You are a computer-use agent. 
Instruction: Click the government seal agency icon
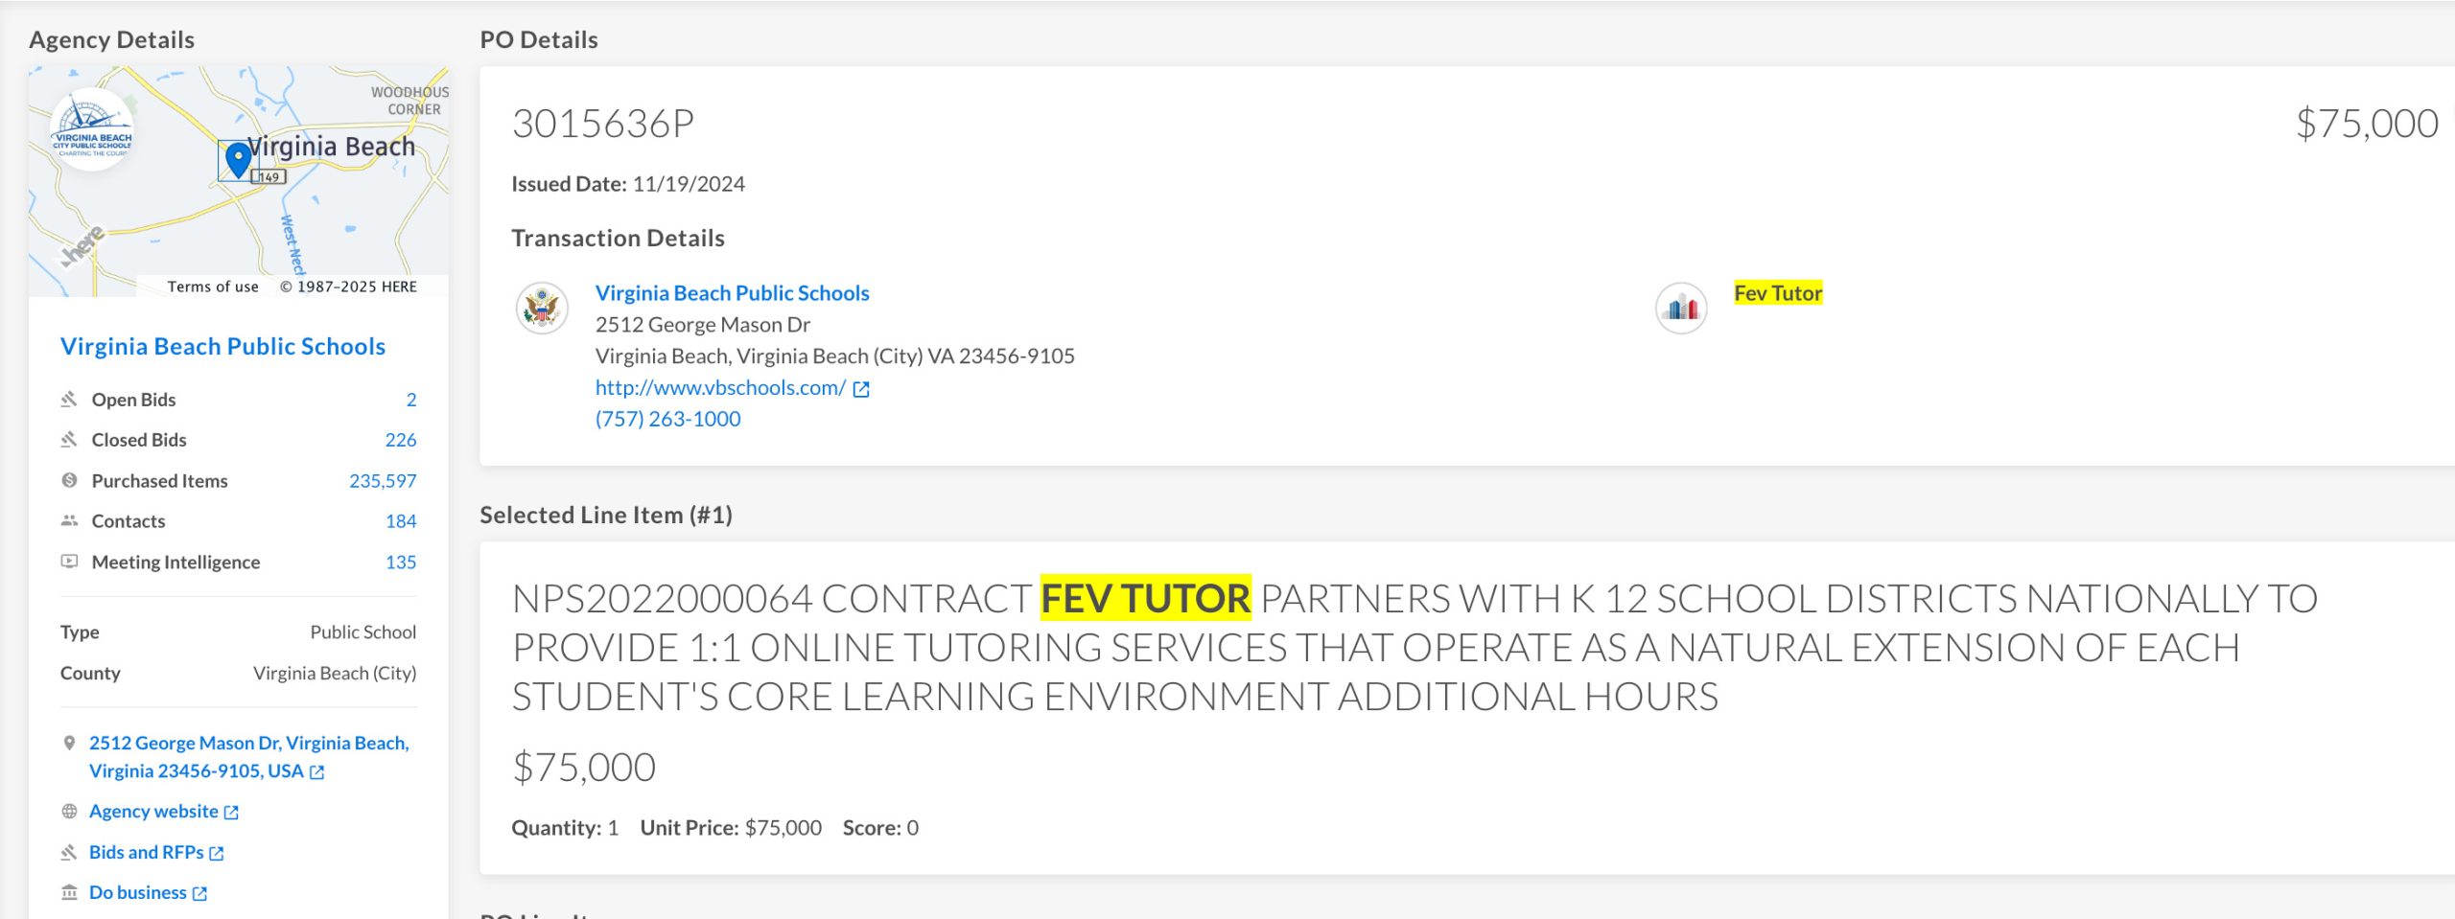click(542, 309)
